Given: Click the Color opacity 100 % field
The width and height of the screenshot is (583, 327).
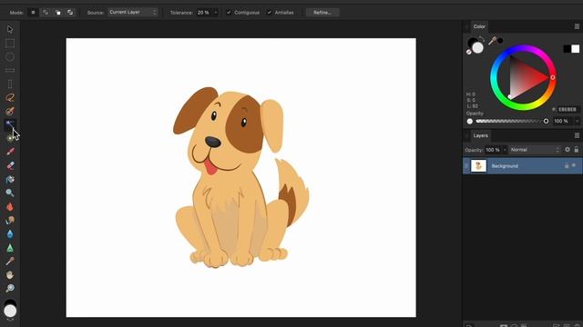Looking at the screenshot, I should [x=563, y=121].
